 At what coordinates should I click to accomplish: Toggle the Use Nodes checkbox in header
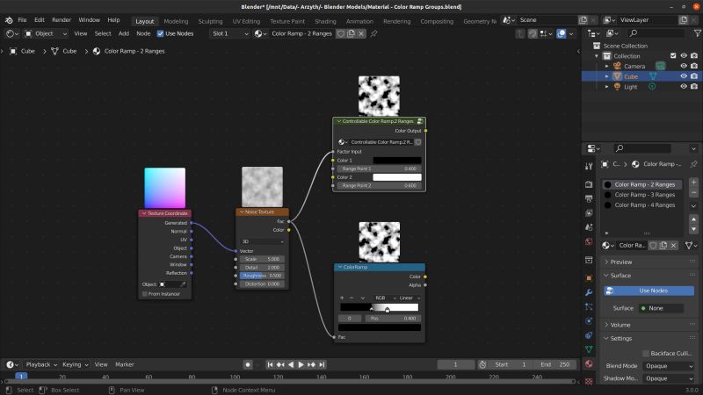click(160, 33)
